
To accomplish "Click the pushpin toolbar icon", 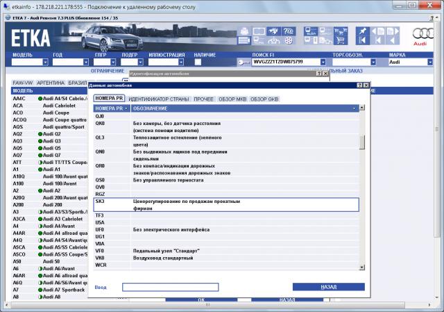I will pyautogui.click(x=363, y=31).
